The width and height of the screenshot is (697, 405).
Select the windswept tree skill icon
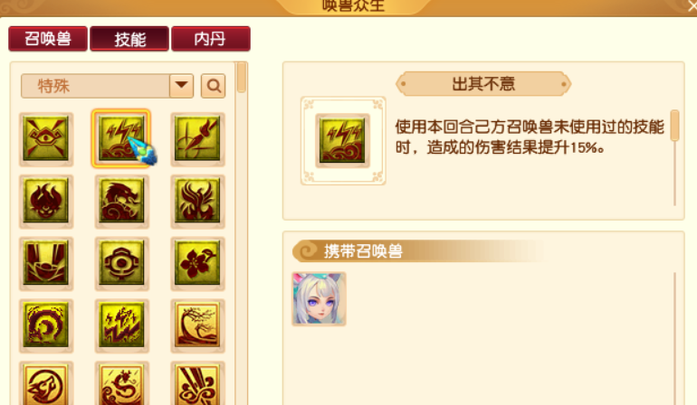point(197,325)
